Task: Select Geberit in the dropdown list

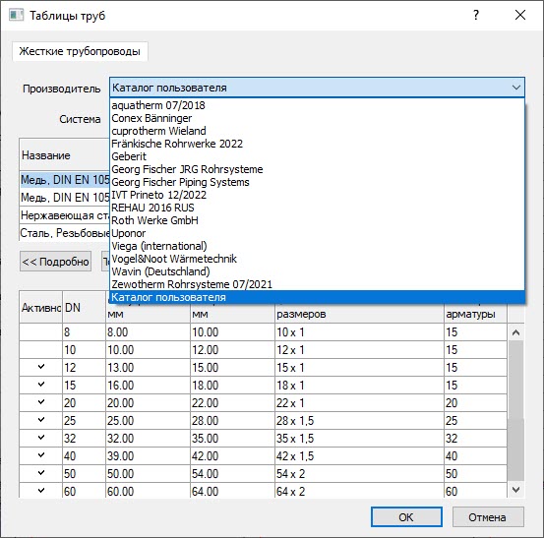Action: pyautogui.click(x=317, y=156)
